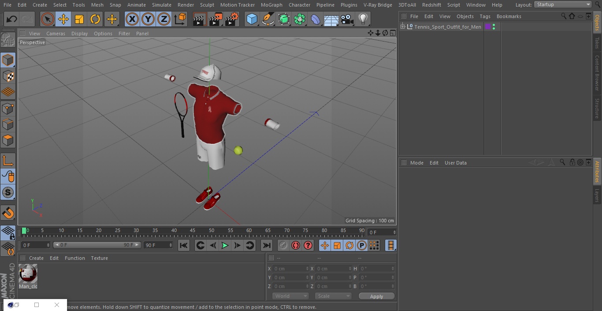This screenshot has height=311, width=602.
Task: Go to end of timeline
Action: click(x=267, y=245)
